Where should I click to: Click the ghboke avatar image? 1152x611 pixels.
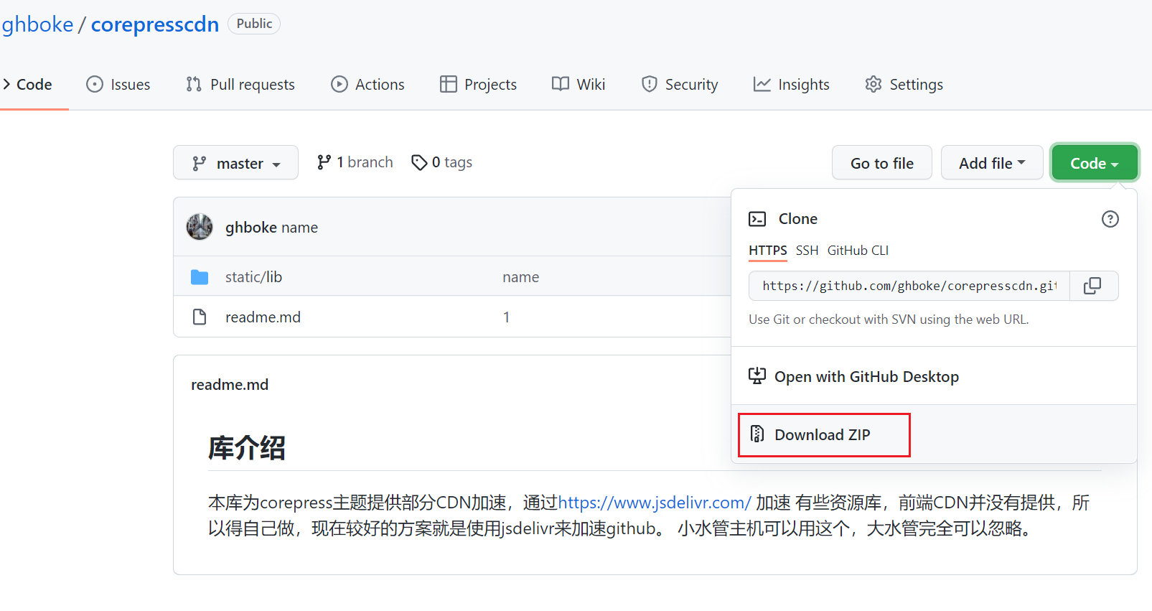pos(200,227)
